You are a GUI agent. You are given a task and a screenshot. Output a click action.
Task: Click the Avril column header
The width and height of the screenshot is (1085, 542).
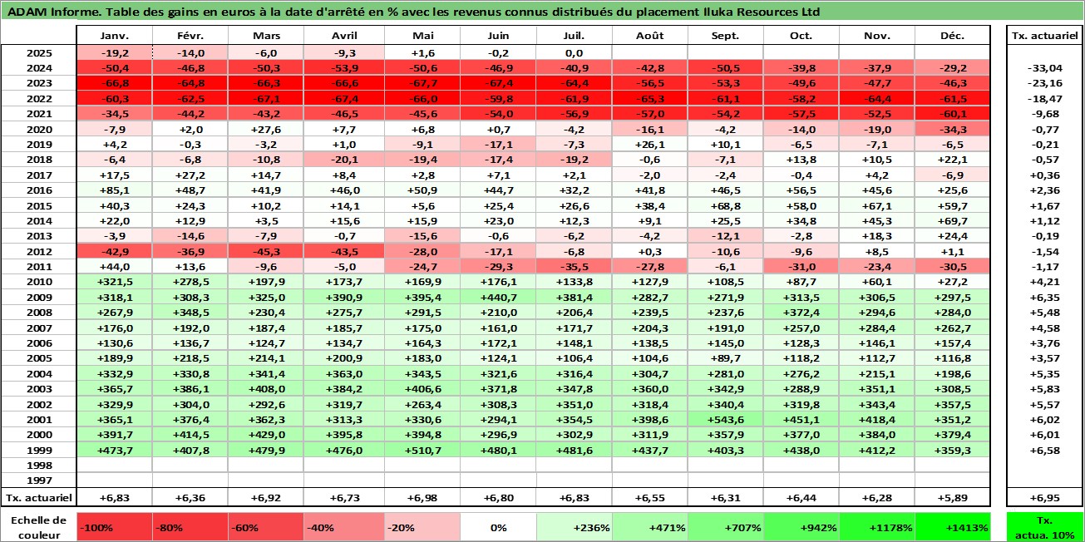[343, 36]
